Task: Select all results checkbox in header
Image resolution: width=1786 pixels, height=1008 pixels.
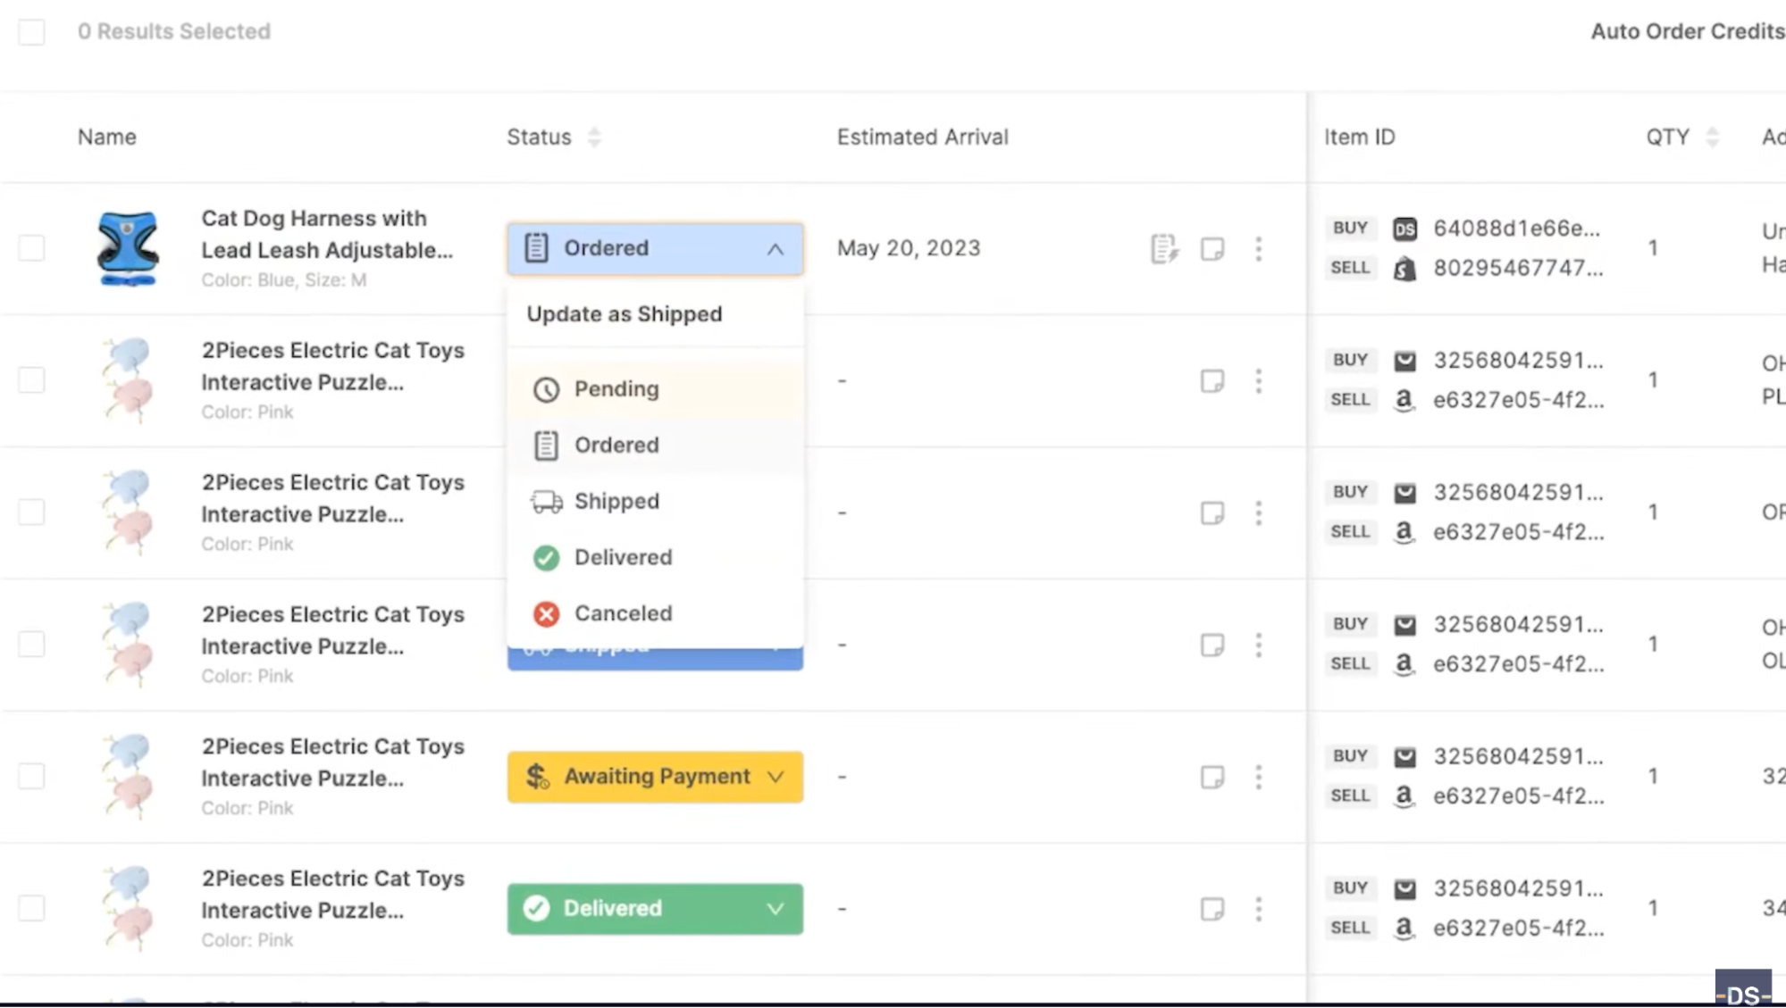Action: (32, 31)
